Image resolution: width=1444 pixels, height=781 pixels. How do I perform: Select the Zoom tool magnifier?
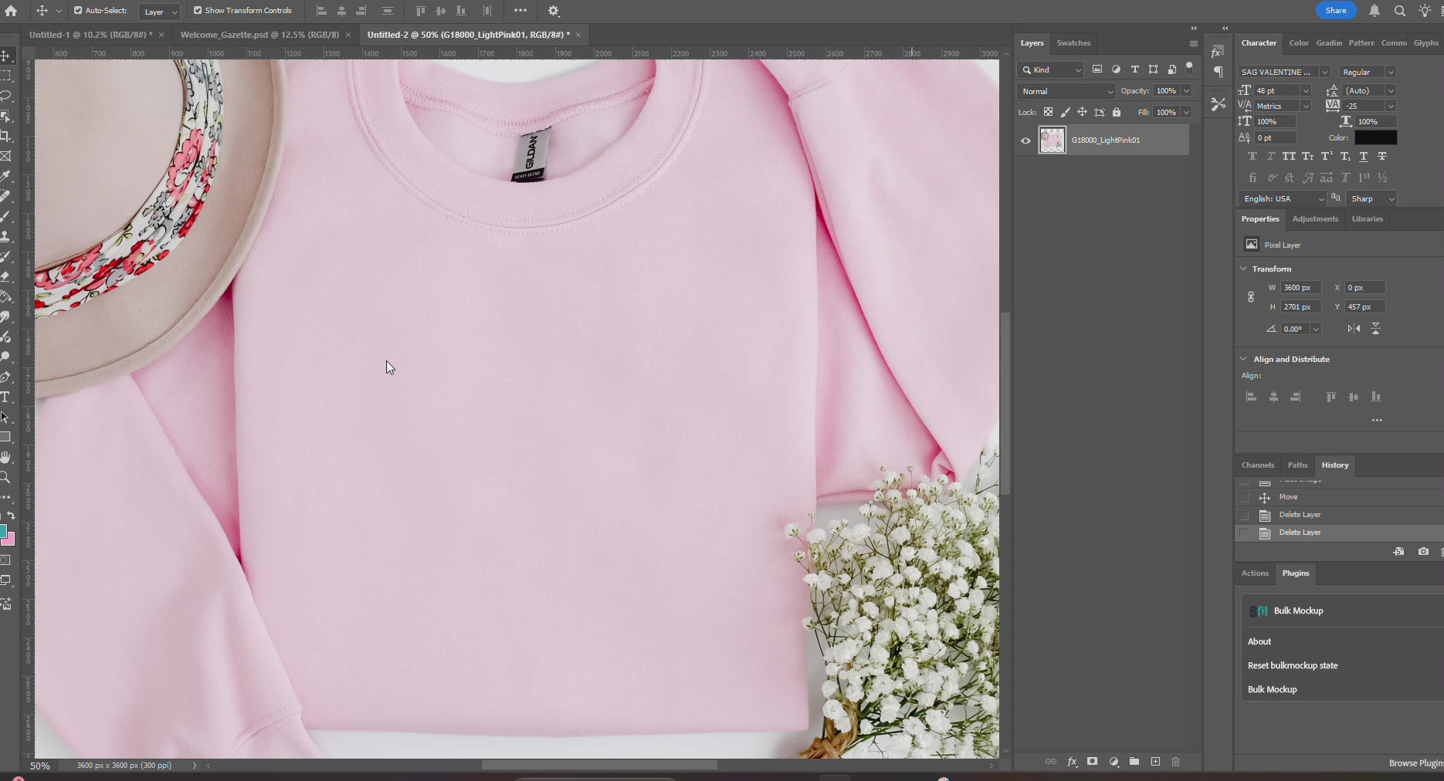5,478
